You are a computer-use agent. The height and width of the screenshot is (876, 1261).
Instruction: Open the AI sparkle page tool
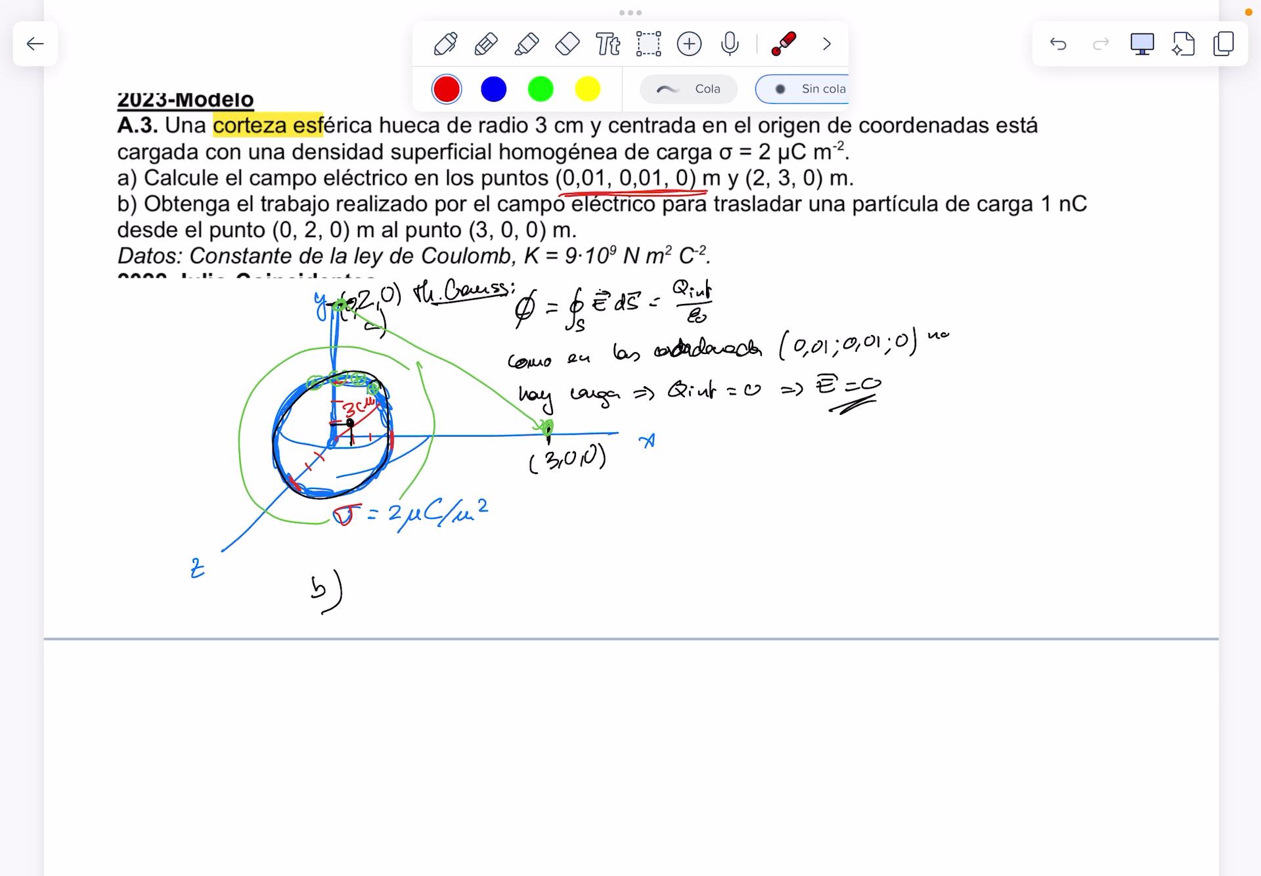coord(1183,44)
